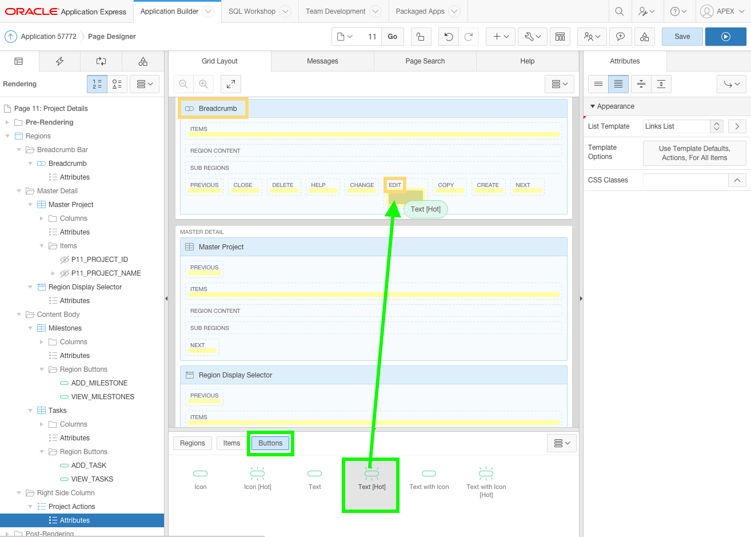Image resolution: width=751 pixels, height=537 pixels.
Task: Click Use Template Defaults button
Action: [x=694, y=153]
